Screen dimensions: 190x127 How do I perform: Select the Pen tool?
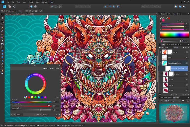pos(2,28)
